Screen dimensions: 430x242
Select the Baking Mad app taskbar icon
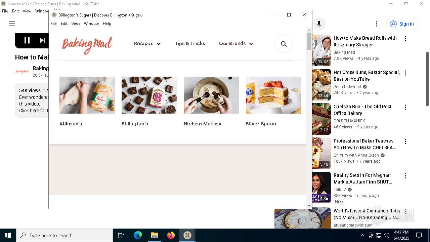pyautogui.click(x=187, y=235)
